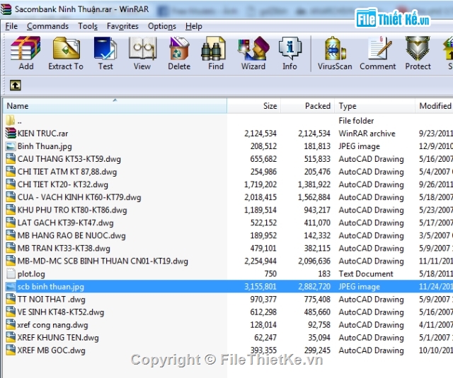Open the Comment tool
Viewport: 453px width, 378px height.
(x=377, y=53)
